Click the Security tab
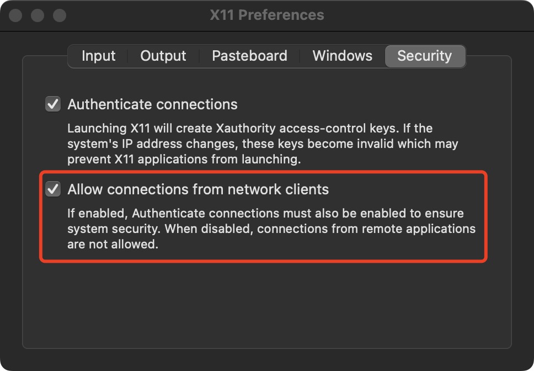 tap(424, 56)
